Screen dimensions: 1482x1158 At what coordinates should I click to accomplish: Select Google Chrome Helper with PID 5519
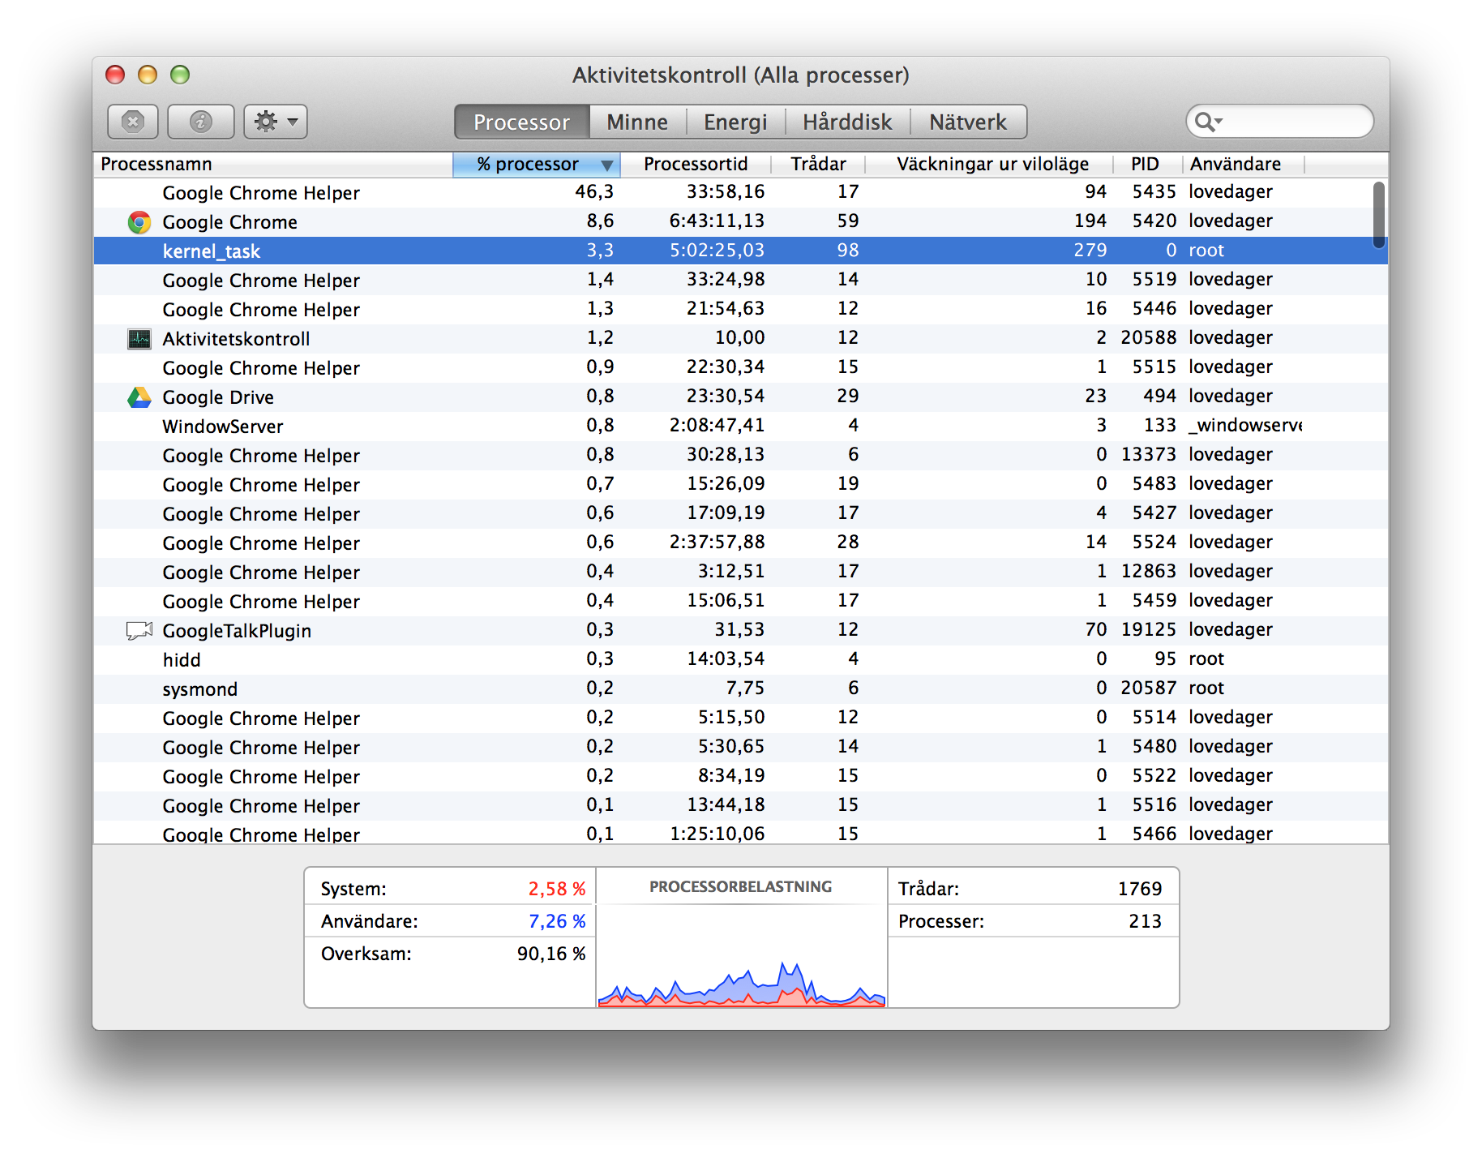tap(740, 280)
